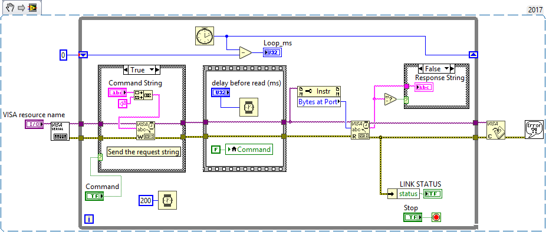Screen dimensions: 546x232
Task: Go to previous case of False structure
Action: [420, 68]
